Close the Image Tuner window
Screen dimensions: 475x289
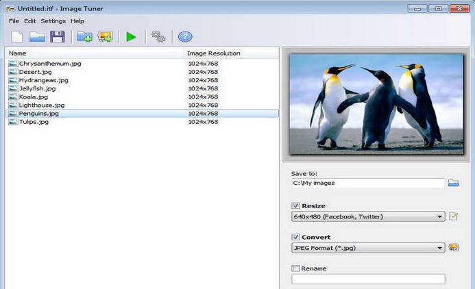pyautogui.click(x=459, y=8)
